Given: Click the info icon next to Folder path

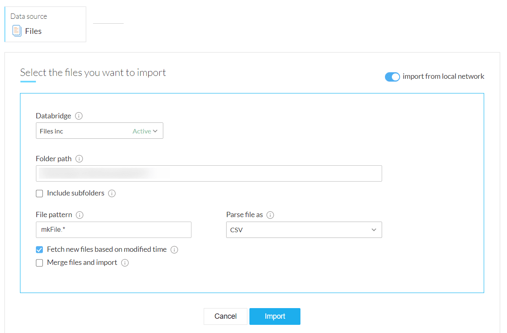Looking at the screenshot, I should (79, 159).
